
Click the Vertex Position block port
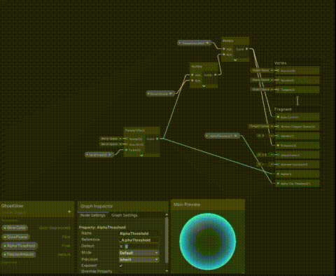[278, 71]
